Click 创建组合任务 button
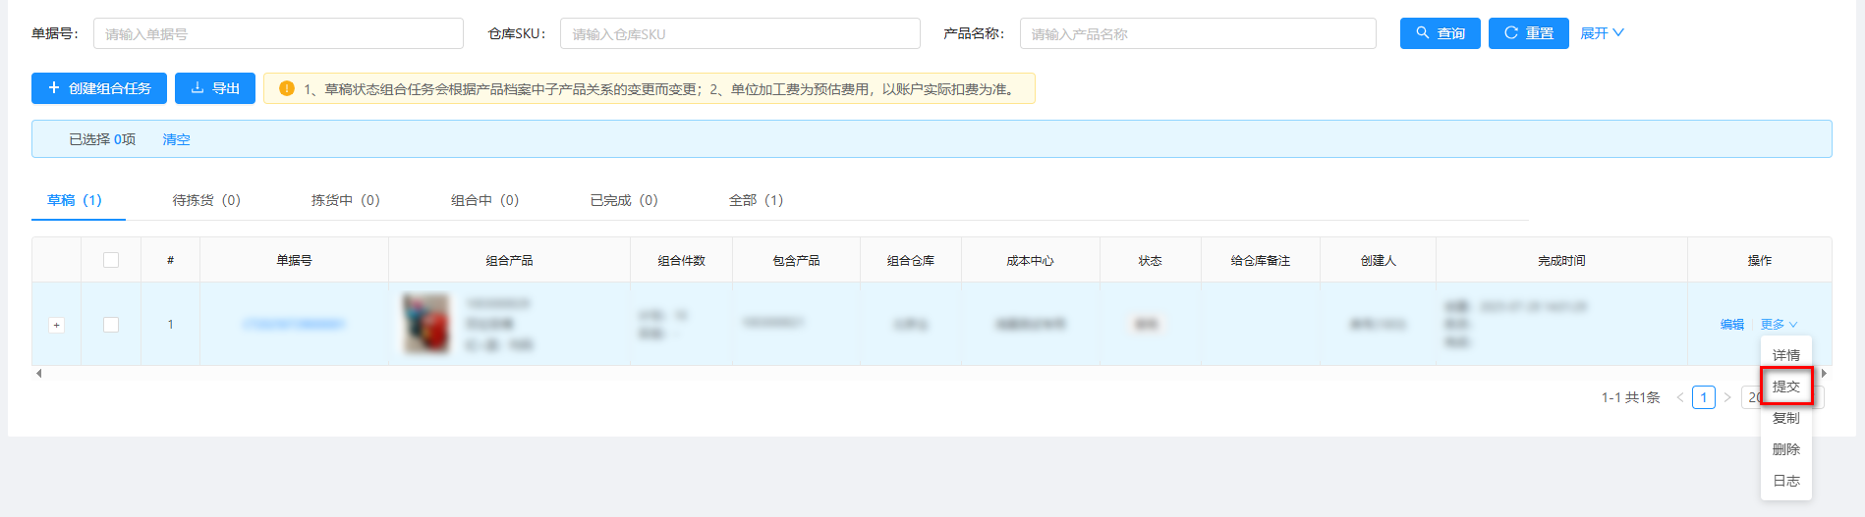The height and width of the screenshot is (517, 1865). click(99, 88)
